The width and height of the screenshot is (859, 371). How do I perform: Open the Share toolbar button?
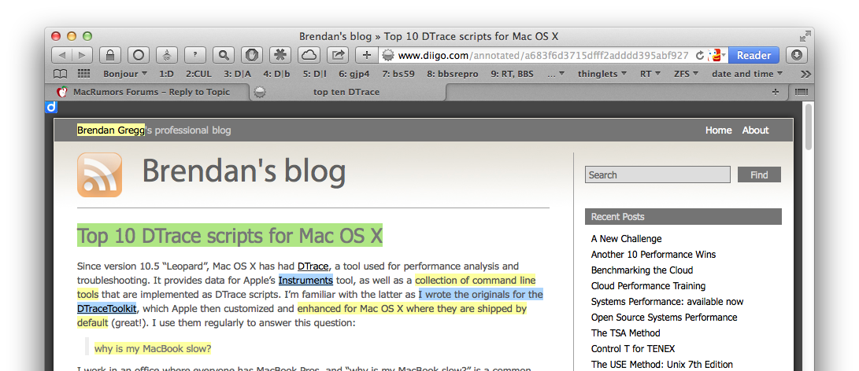tap(338, 55)
